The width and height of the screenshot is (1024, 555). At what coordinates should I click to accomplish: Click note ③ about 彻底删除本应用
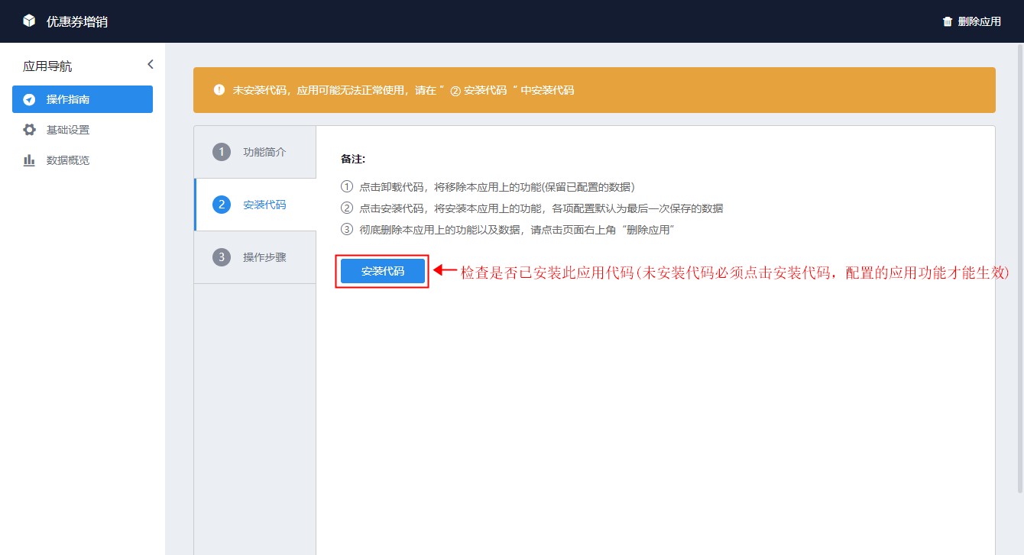(507, 230)
